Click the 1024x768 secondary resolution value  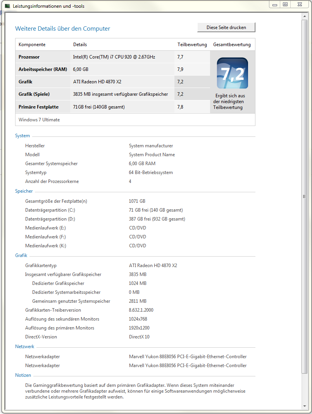[138, 319]
